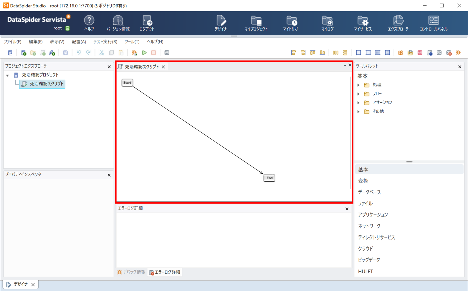Open the ファイル(F) menu
Image resolution: width=468 pixels, height=291 pixels.
click(x=12, y=42)
